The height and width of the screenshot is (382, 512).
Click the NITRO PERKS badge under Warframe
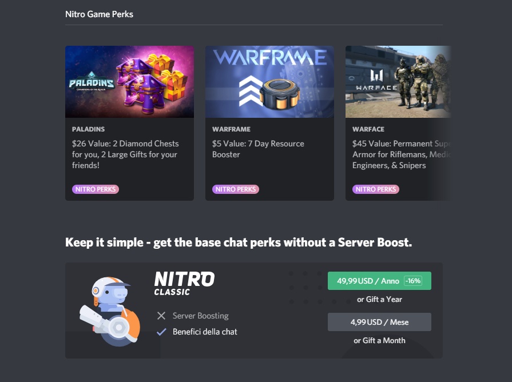coord(236,189)
